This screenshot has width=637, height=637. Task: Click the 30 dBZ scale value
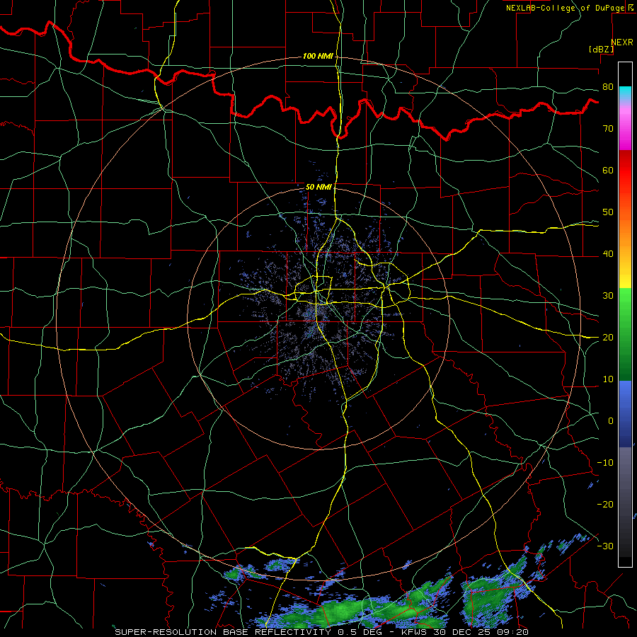[608, 296]
